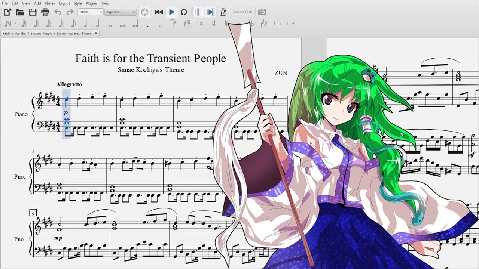This screenshot has height=269, width=479.
Task: Select composer text ZUN
Action: [x=281, y=73]
